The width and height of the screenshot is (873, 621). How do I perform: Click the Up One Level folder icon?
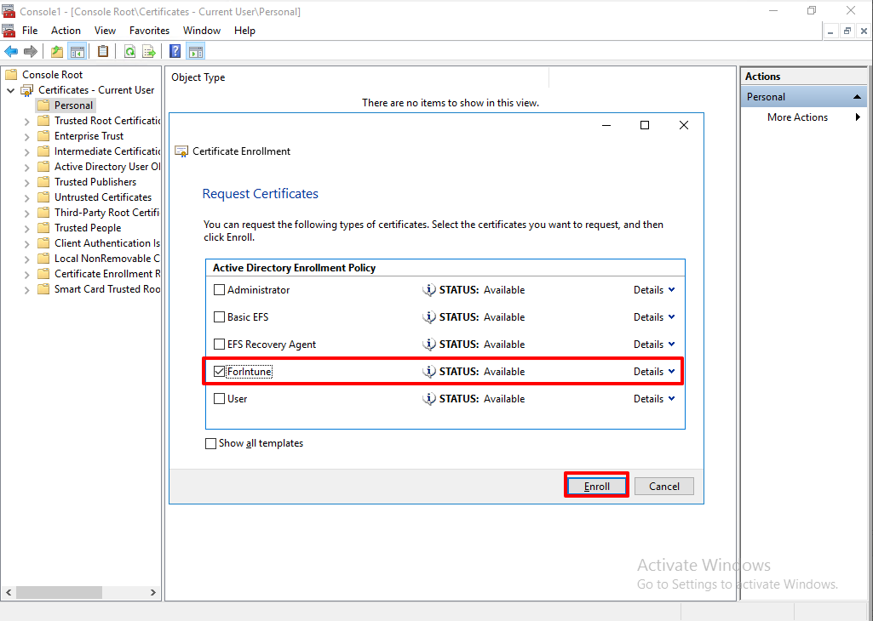tap(57, 52)
